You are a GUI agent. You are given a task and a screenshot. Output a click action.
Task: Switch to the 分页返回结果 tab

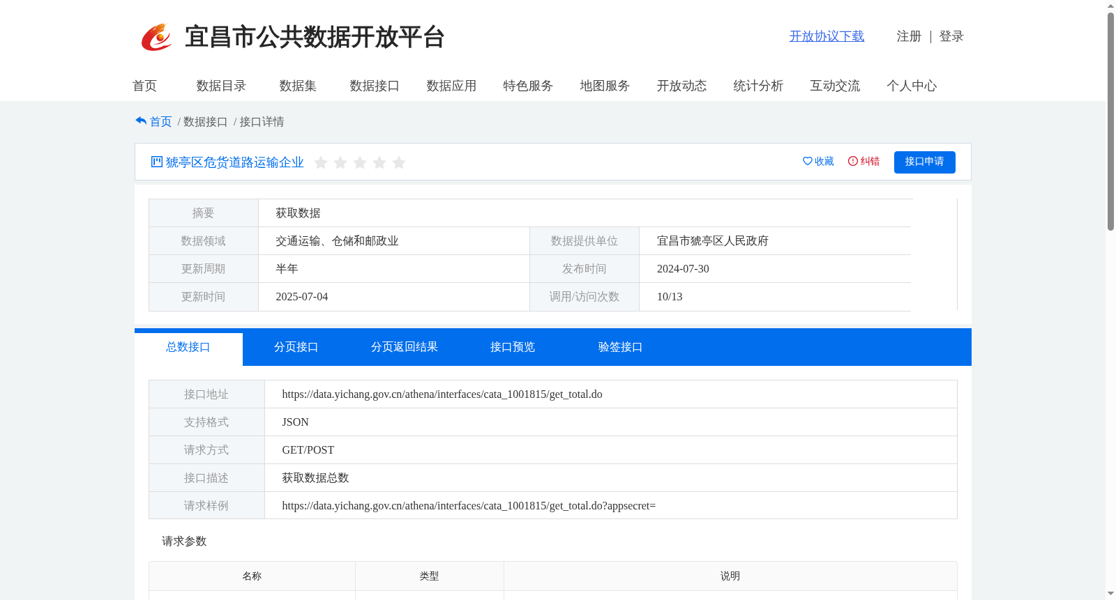[405, 347]
